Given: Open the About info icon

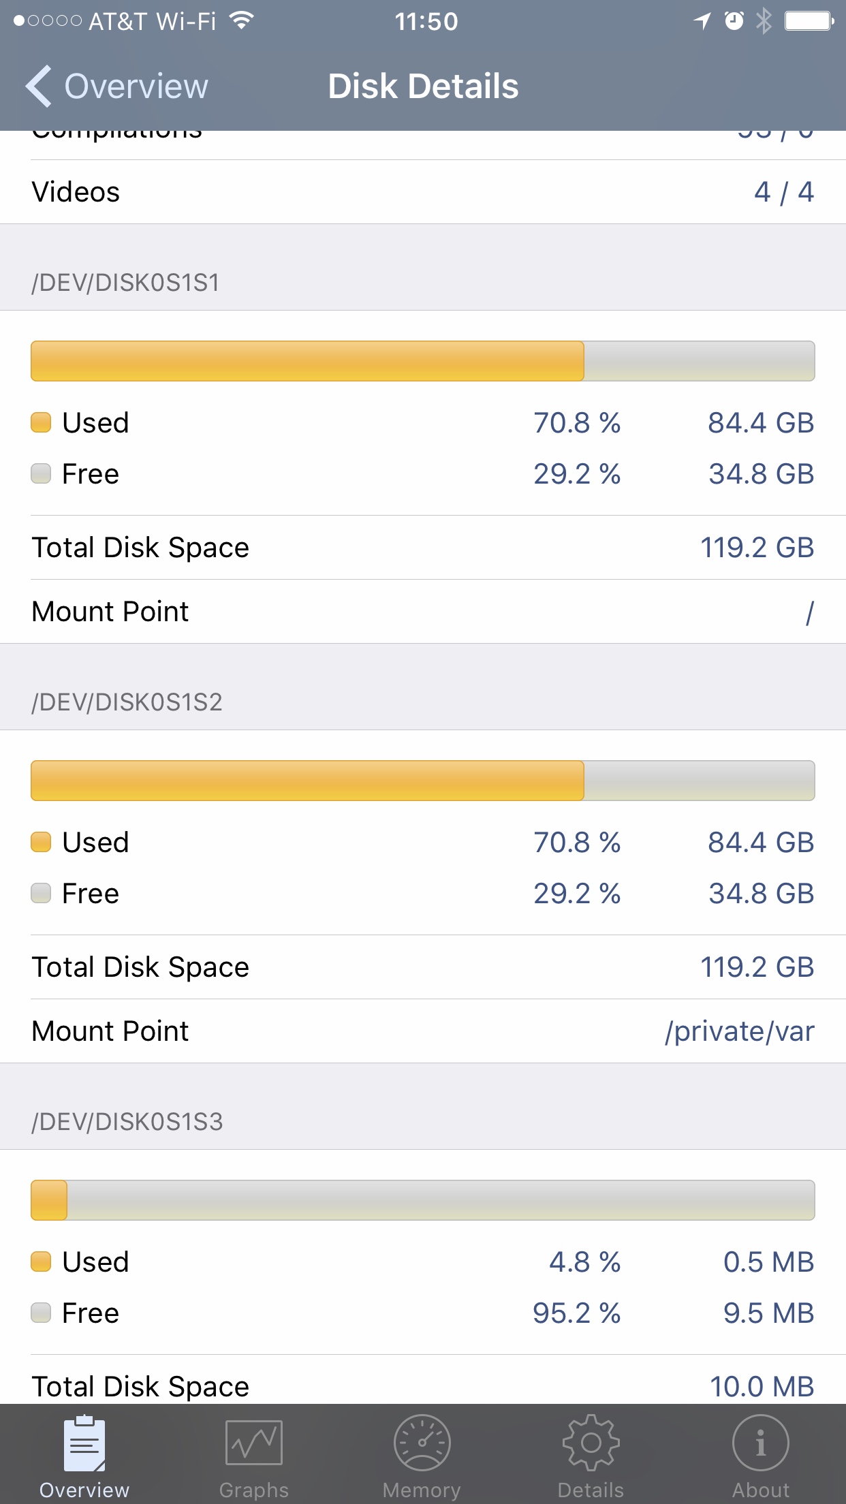Looking at the screenshot, I should [761, 1443].
